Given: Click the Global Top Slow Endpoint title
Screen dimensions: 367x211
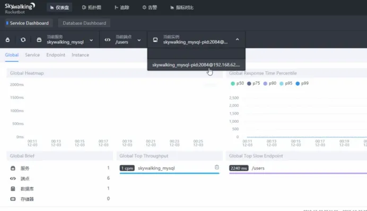Looking at the screenshot, I should (256, 156).
